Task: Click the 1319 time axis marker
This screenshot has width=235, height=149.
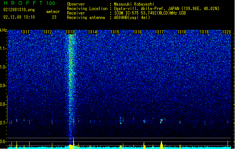Action: [204, 32]
